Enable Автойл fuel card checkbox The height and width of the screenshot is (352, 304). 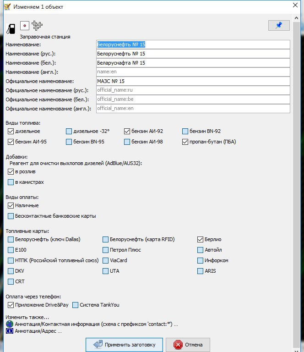click(200, 250)
